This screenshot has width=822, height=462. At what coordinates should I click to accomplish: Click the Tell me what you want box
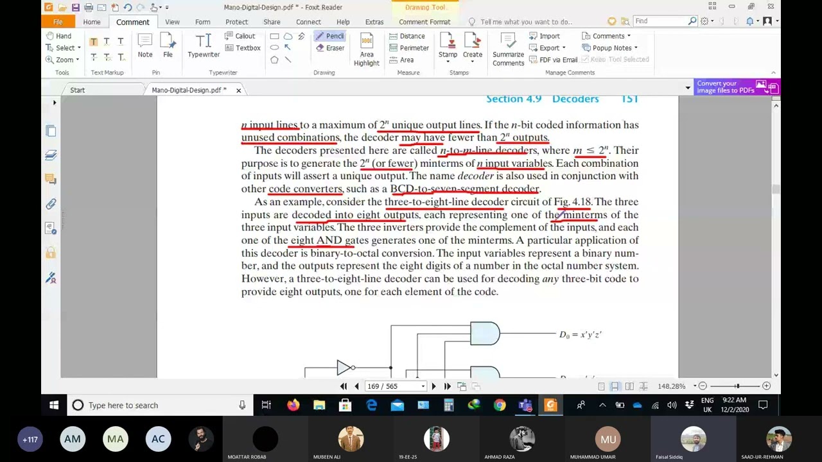coord(526,22)
